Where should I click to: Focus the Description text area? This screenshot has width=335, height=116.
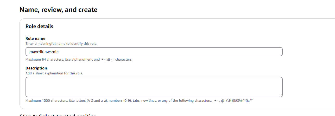pos(154,87)
